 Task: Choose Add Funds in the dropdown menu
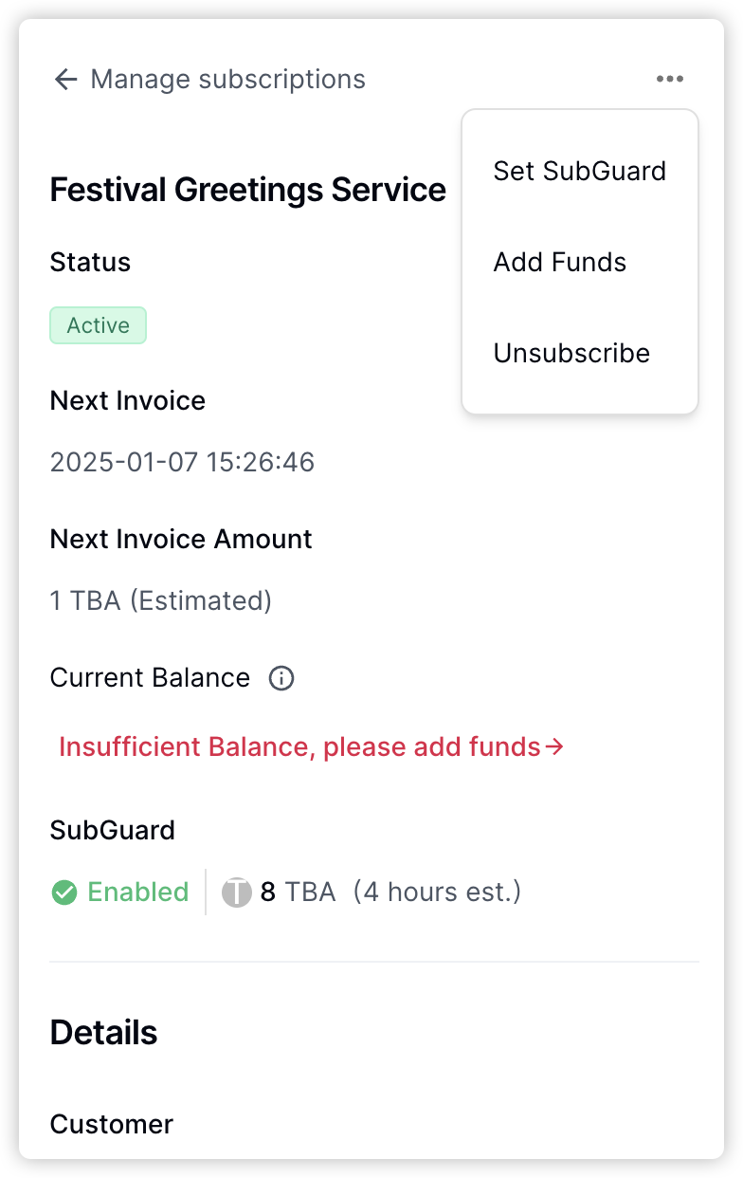pos(560,262)
